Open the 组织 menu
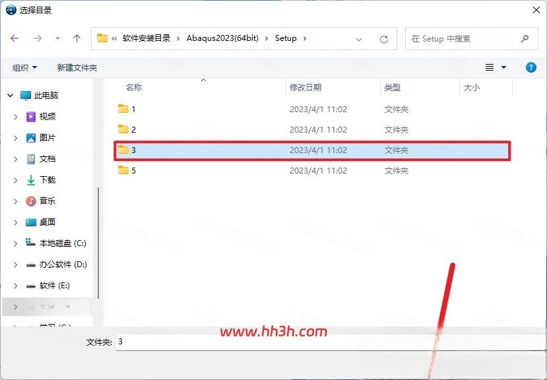Screen dimensions: 547x380 pos(25,68)
